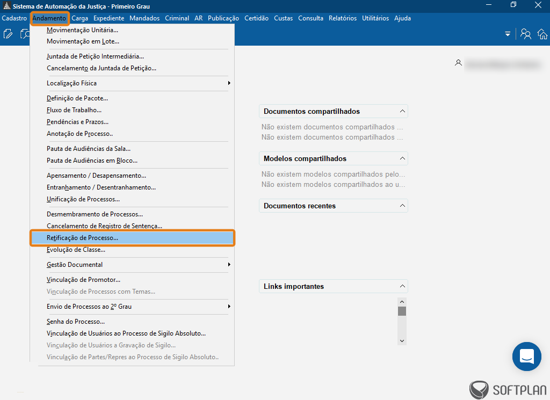
Task: Open the Cadastro menu
Action: pos(15,18)
